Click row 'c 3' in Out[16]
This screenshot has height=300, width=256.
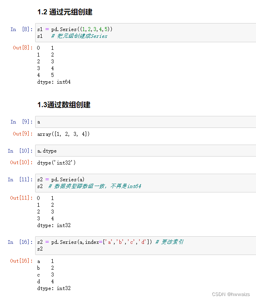46,275
